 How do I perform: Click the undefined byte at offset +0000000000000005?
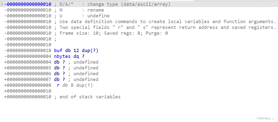(76, 68)
